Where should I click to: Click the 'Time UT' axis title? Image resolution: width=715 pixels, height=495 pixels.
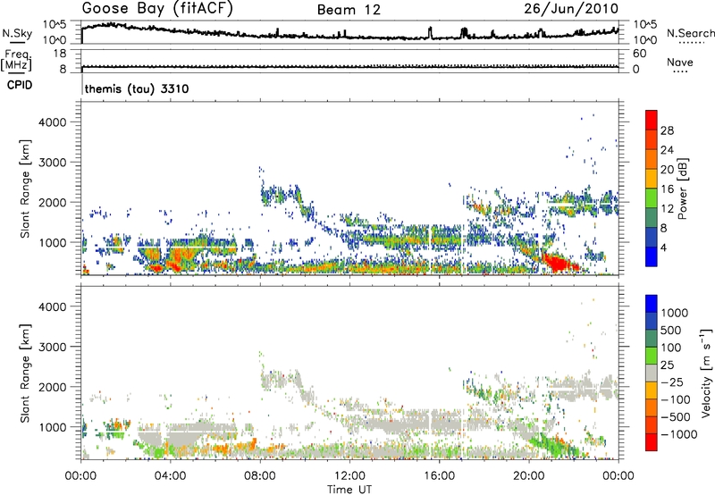(x=349, y=490)
